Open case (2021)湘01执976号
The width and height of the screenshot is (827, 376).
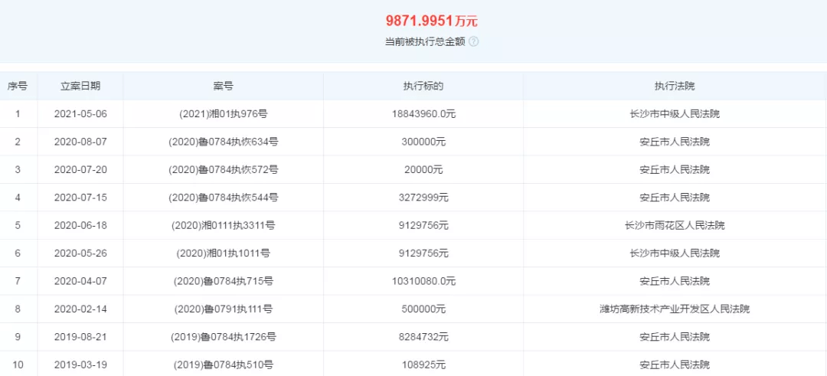(x=223, y=114)
